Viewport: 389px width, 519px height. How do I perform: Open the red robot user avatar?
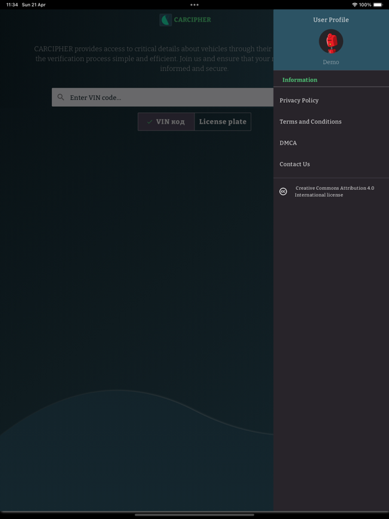coord(331,41)
